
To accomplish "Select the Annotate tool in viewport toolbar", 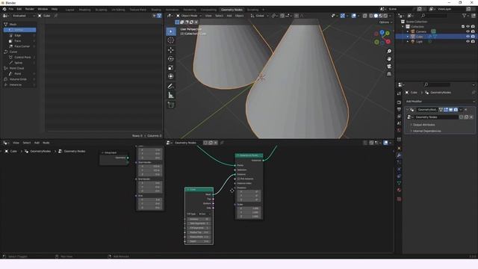I will pos(171,87).
